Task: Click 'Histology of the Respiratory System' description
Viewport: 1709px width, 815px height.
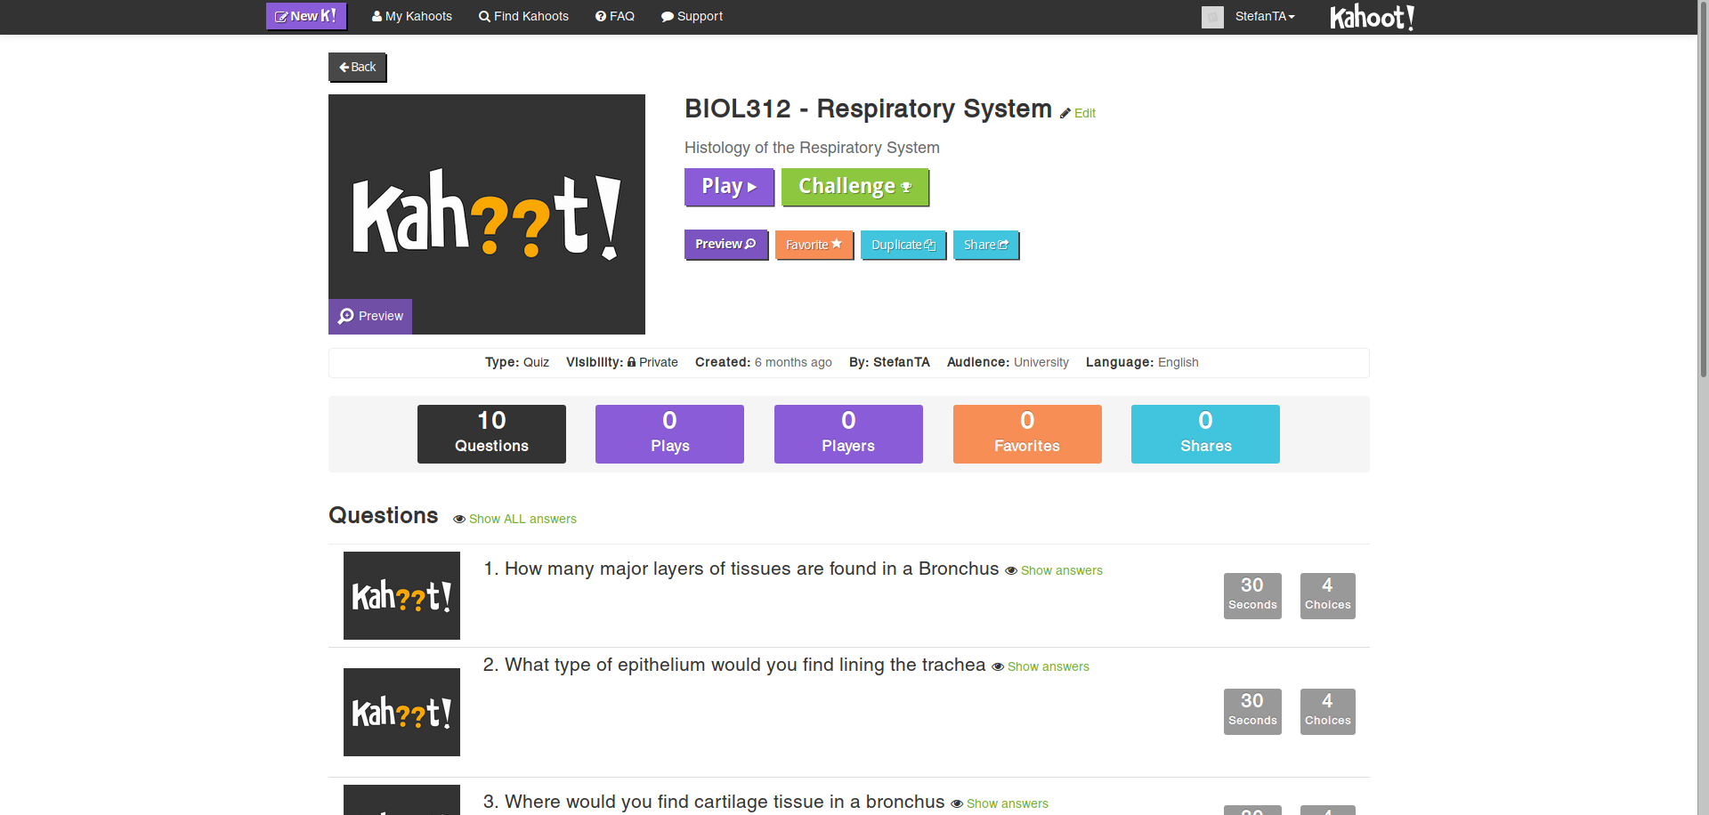Action: [x=812, y=148]
